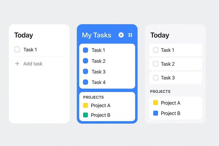Check the Task 1 checkbox in the left Today card
Viewport: 219px width, 146px height.
(x=17, y=49)
